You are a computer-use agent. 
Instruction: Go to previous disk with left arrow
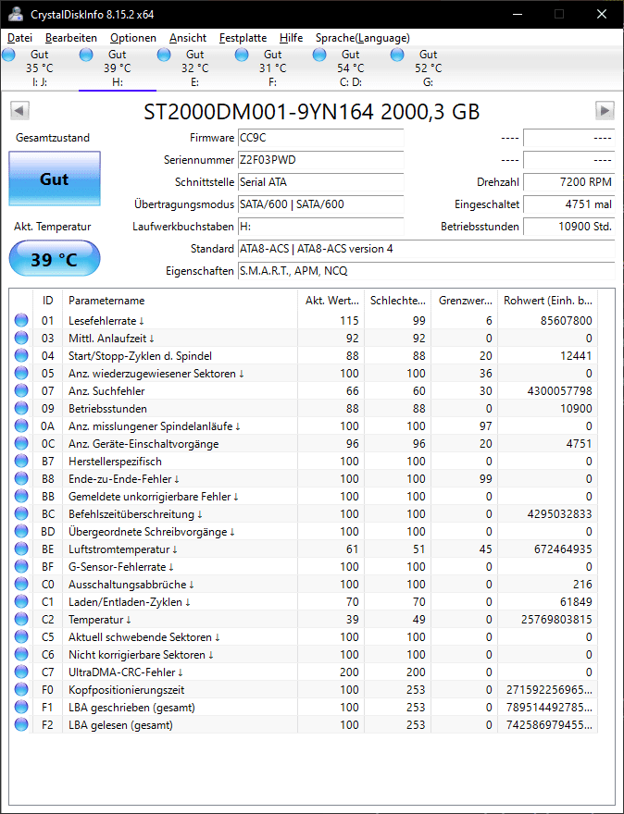coord(19,111)
